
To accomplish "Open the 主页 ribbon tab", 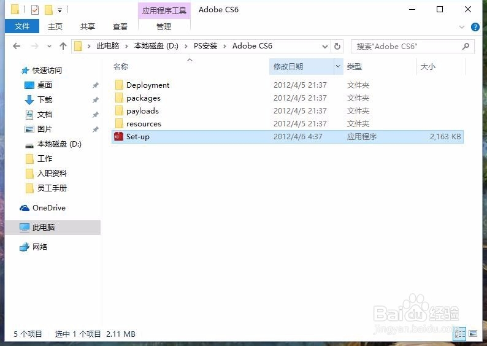I will [x=55, y=27].
